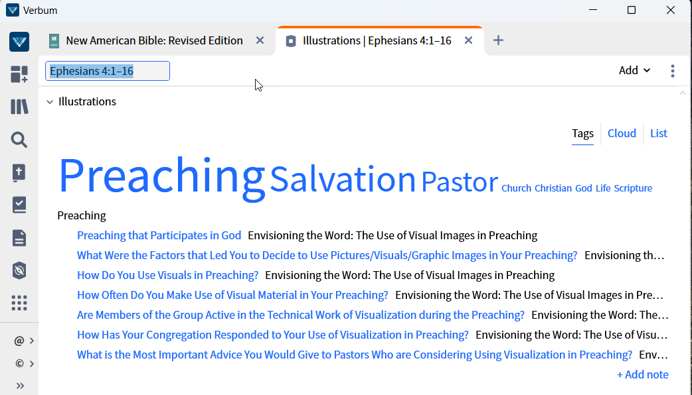692x395 pixels.
Task: Minimize the Verbum window
Action: coord(593,10)
